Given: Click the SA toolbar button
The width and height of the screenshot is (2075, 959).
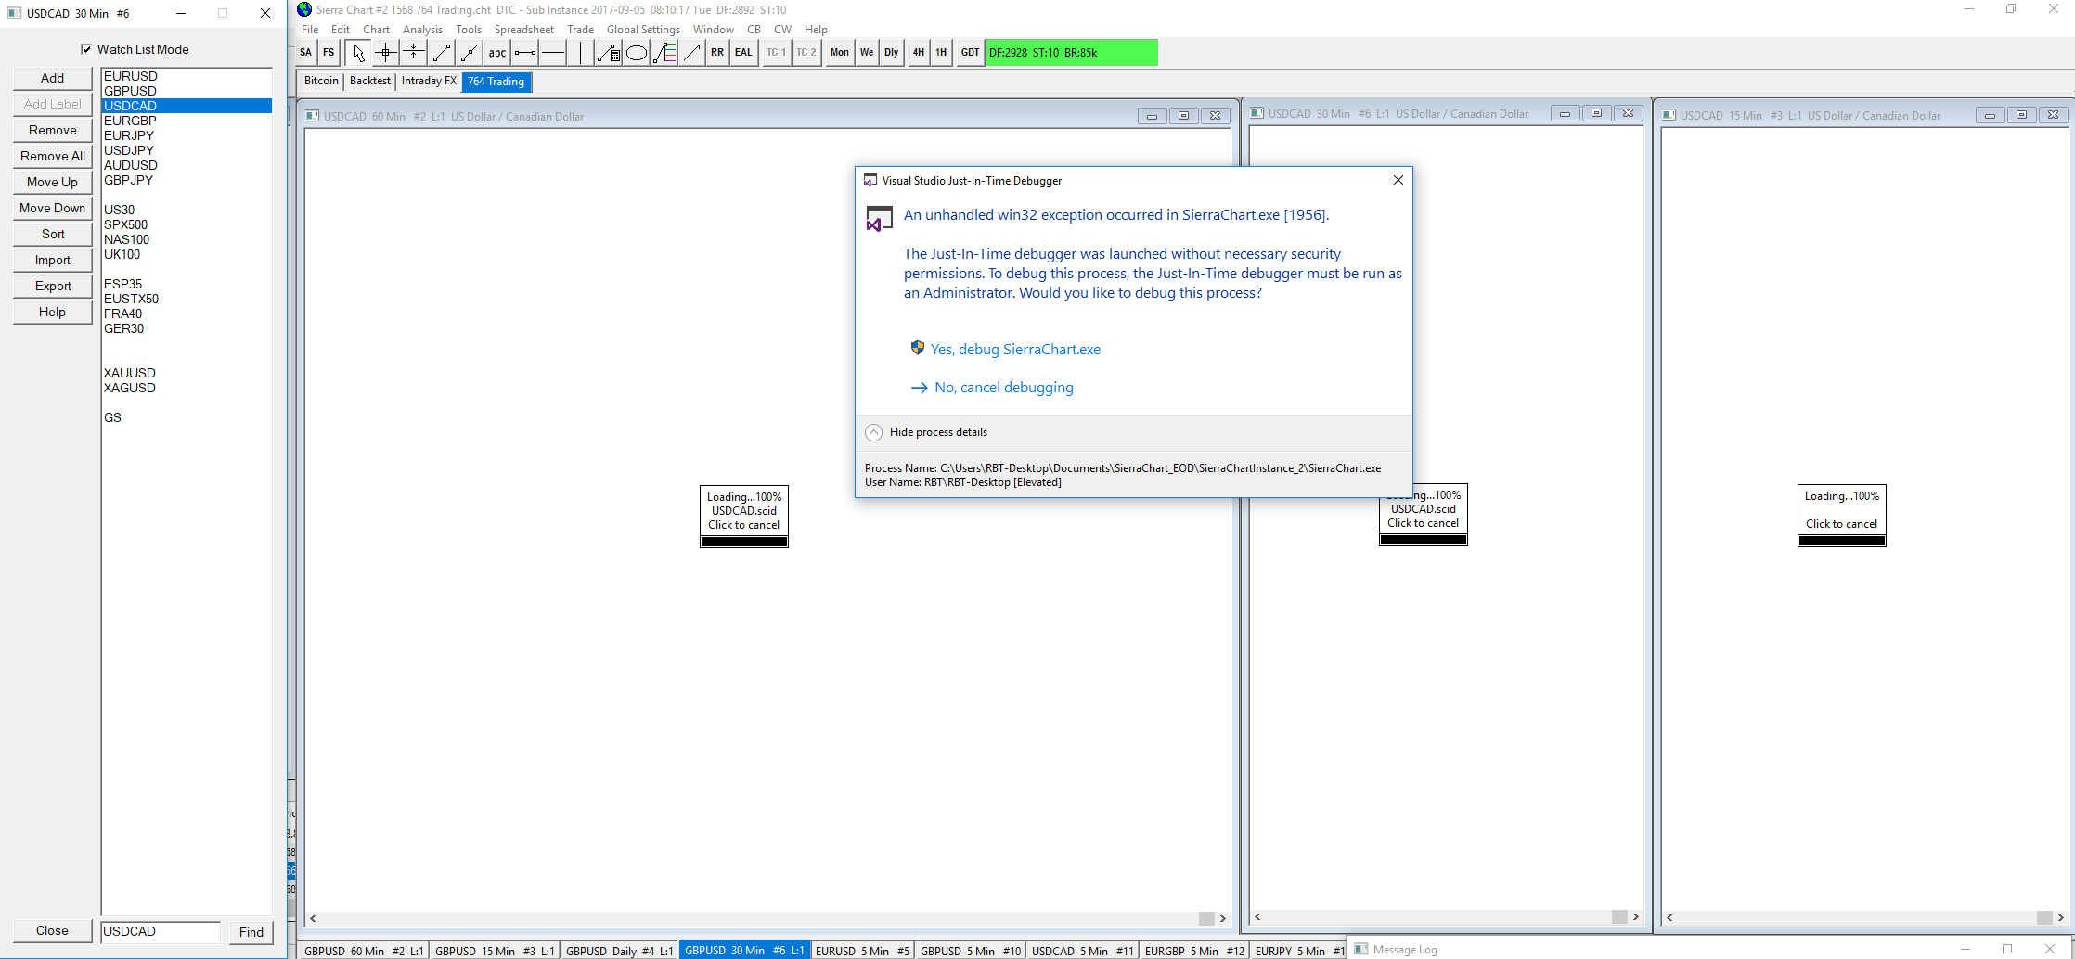Looking at the screenshot, I should click(x=306, y=53).
